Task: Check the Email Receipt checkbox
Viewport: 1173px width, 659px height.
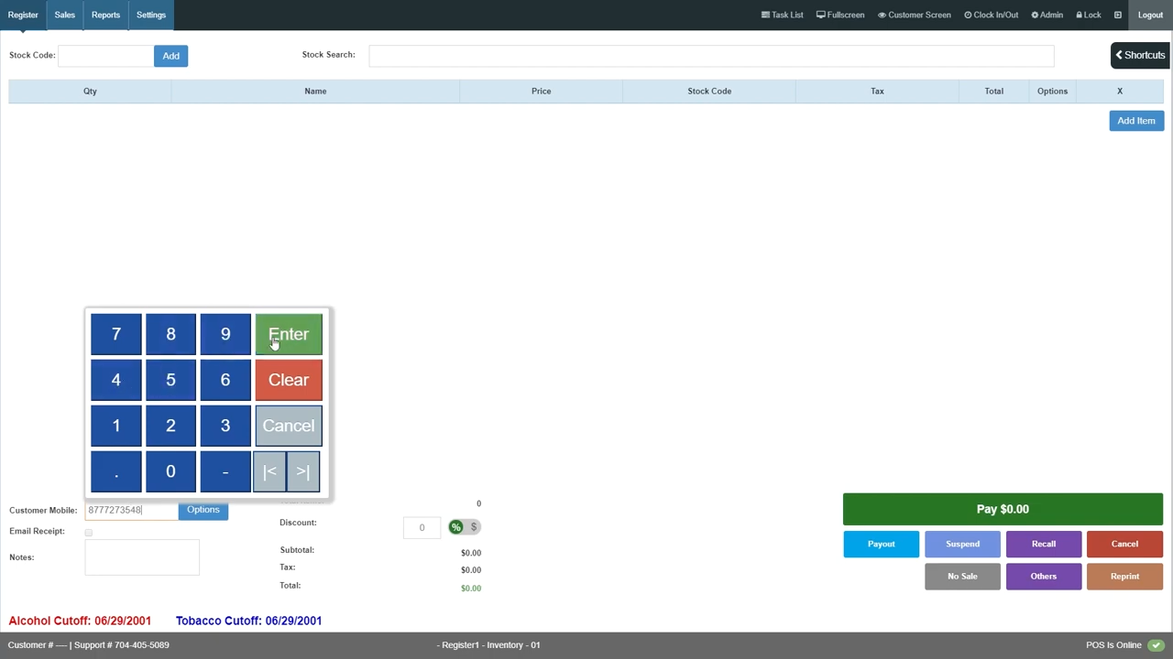Action: pyautogui.click(x=89, y=532)
